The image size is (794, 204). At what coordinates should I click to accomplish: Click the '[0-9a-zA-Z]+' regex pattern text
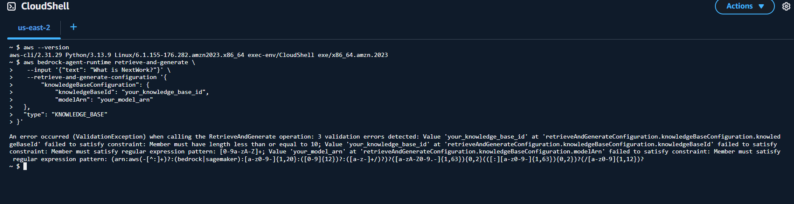point(242,152)
